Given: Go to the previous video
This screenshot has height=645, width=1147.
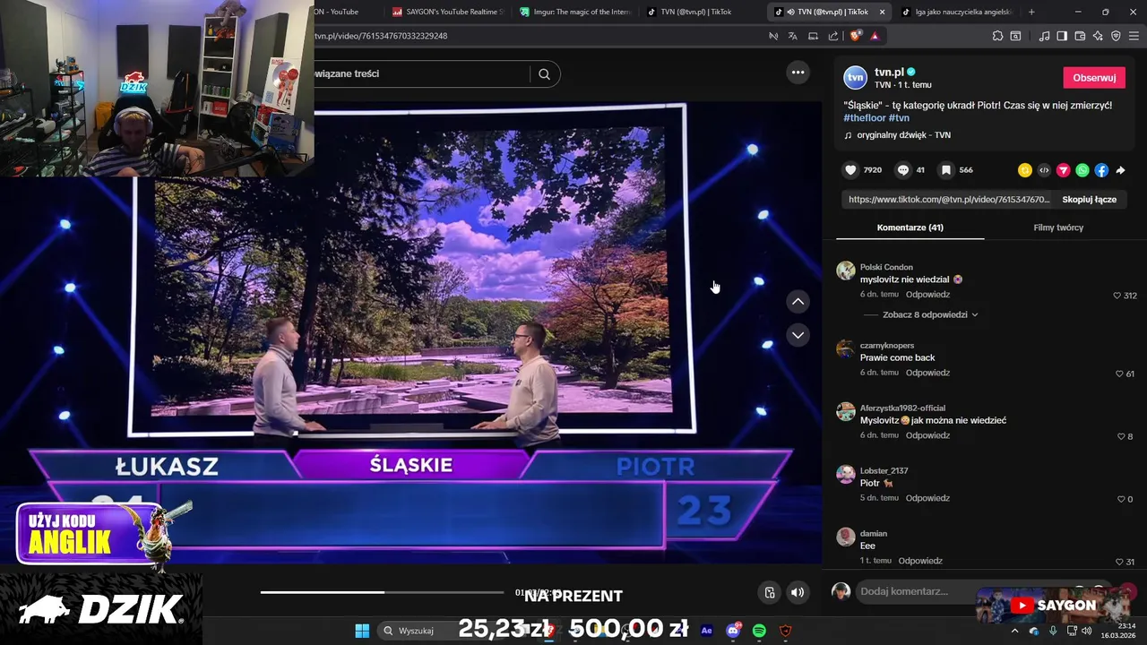Looking at the screenshot, I should (798, 302).
